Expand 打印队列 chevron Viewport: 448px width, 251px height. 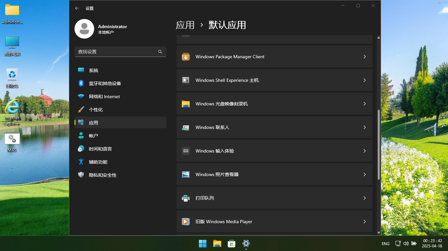coord(365,198)
